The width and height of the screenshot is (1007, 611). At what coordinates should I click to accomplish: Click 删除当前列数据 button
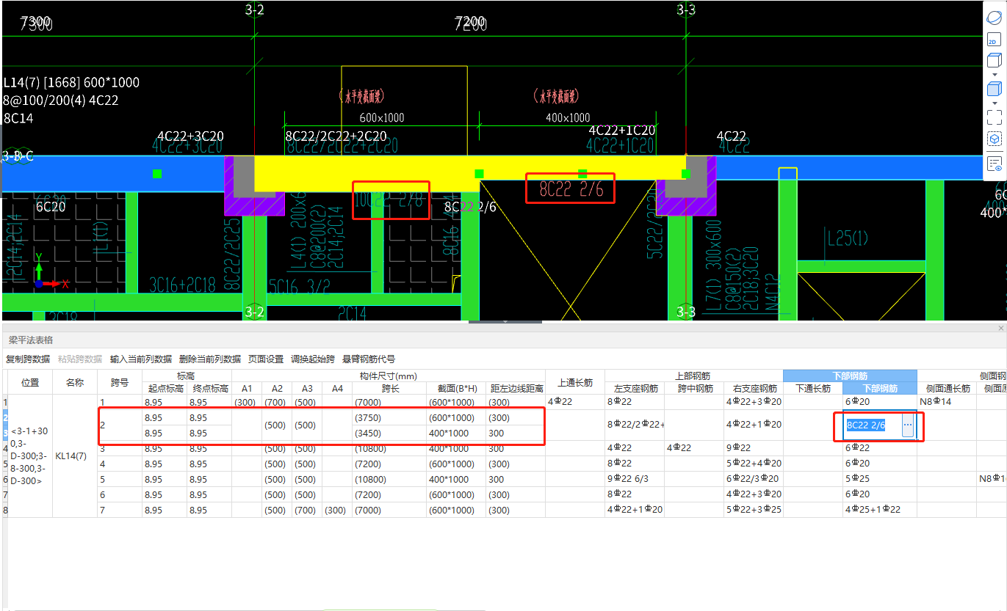pyautogui.click(x=210, y=359)
